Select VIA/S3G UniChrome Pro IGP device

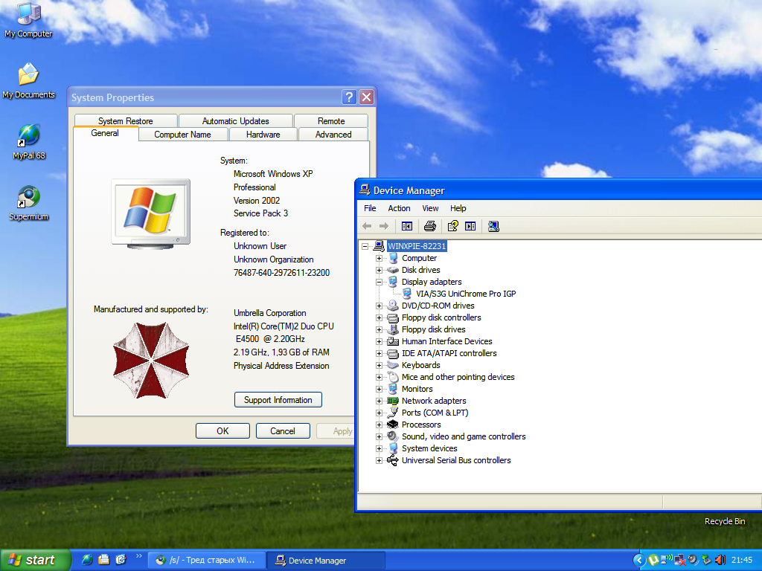(x=466, y=294)
